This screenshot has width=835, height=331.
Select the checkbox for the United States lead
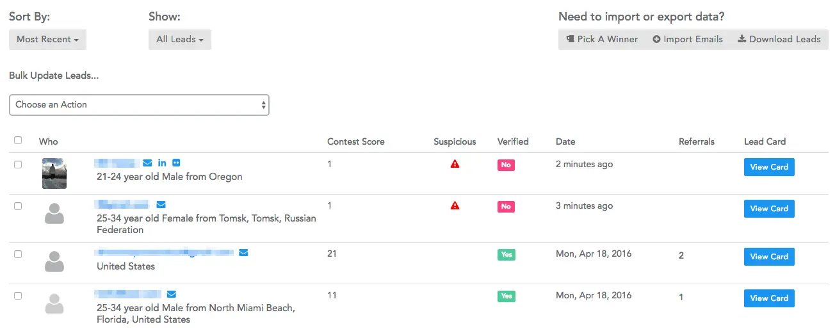click(x=18, y=254)
